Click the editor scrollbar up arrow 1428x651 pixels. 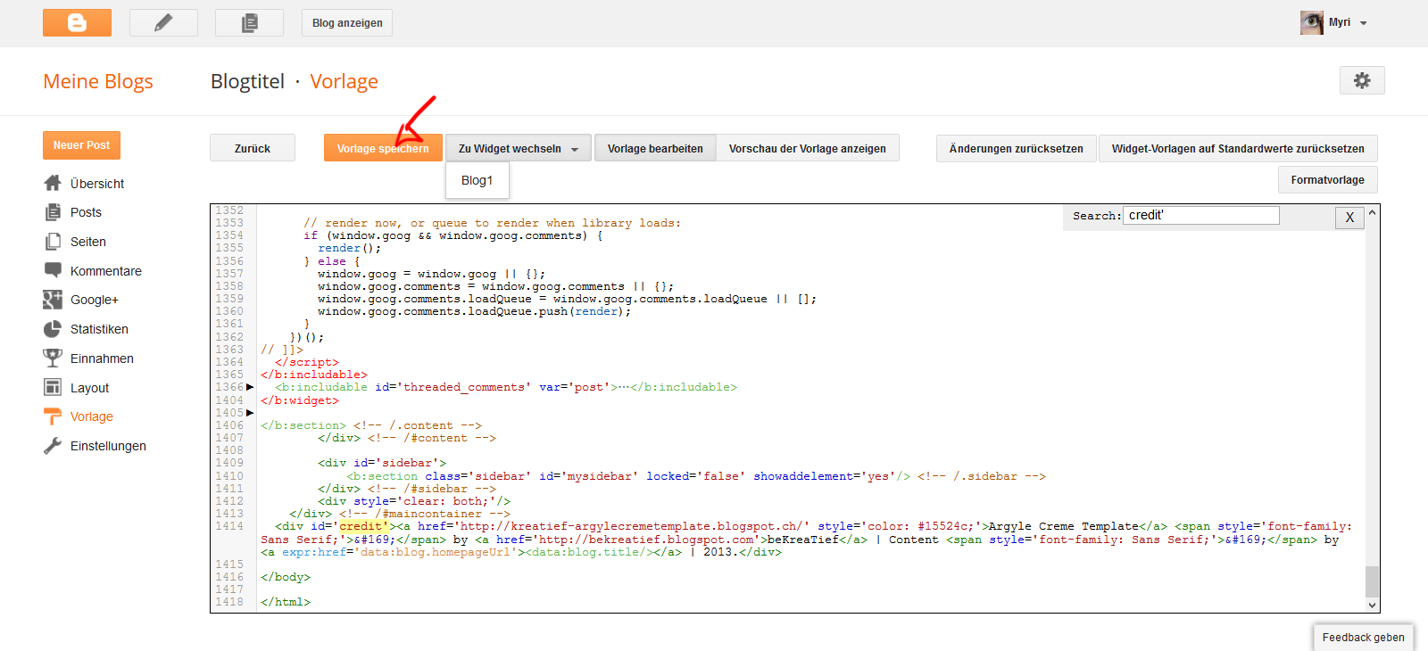1373,212
